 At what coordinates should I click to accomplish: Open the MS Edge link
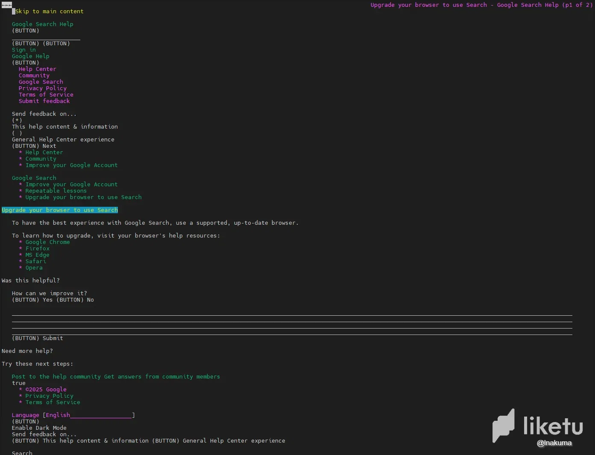(x=37, y=255)
